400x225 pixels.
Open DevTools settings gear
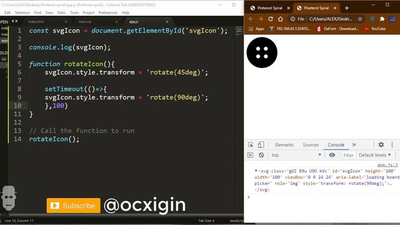pos(381,144)
